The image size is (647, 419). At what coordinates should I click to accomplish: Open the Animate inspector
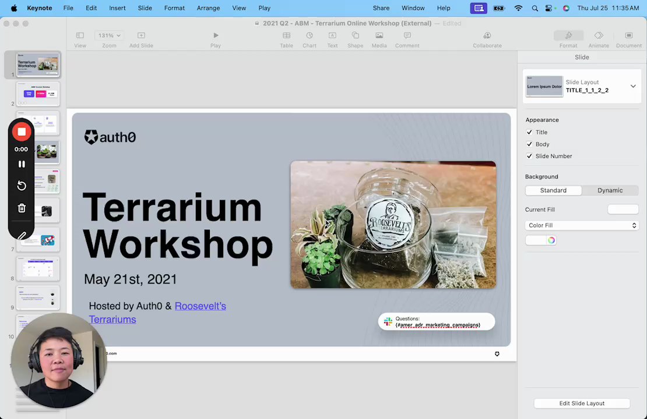pos(599,36)
